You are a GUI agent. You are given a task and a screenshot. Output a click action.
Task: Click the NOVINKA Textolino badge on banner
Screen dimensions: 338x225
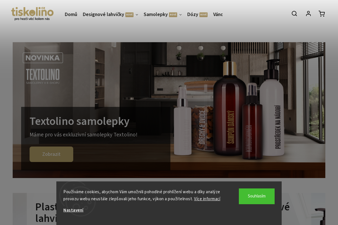click(x=43, y=68)
